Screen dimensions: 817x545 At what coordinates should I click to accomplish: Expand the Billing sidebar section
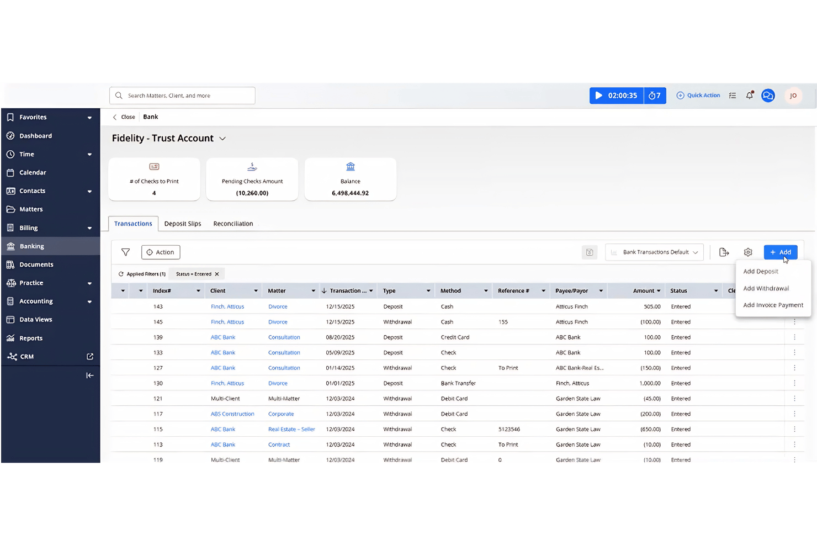tap(89, 228)
